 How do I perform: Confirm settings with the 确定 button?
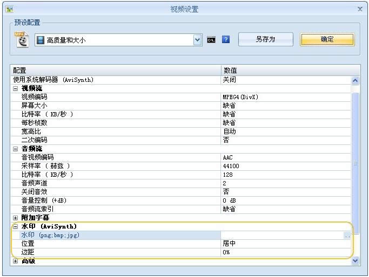327,39
